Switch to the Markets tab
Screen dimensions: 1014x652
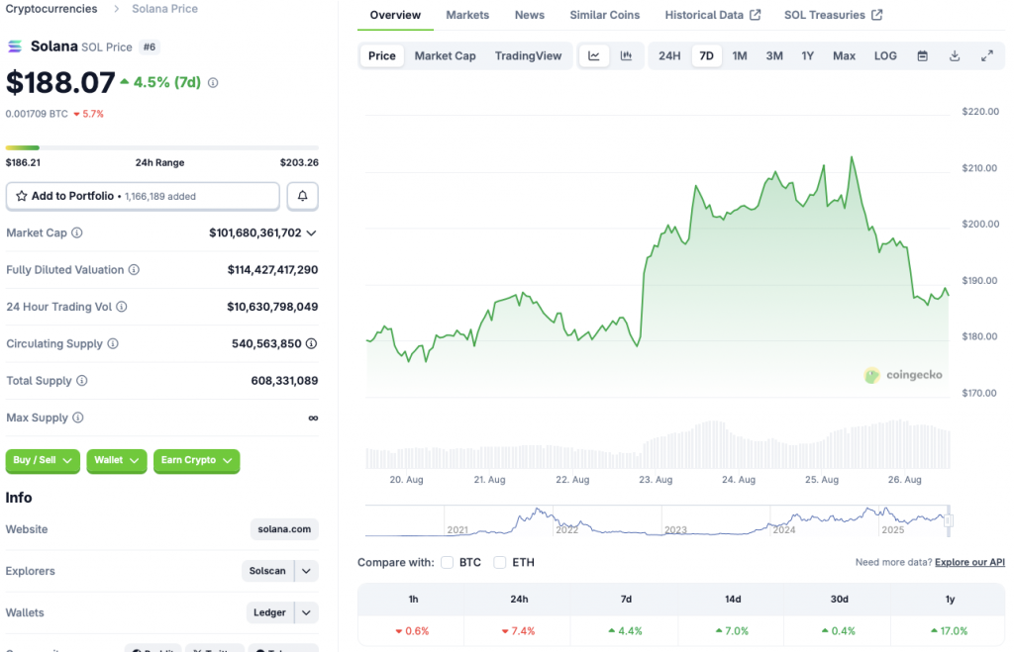467,15
